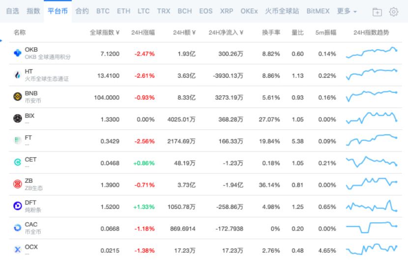
Task: Sort by 24H涨幅 column header
Action: click(143, 32)
